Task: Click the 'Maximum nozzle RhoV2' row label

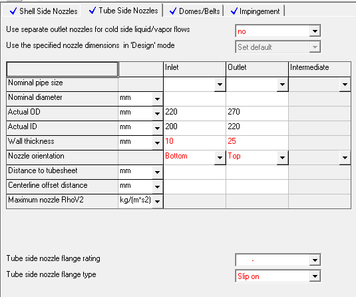Action: point(62,201)
